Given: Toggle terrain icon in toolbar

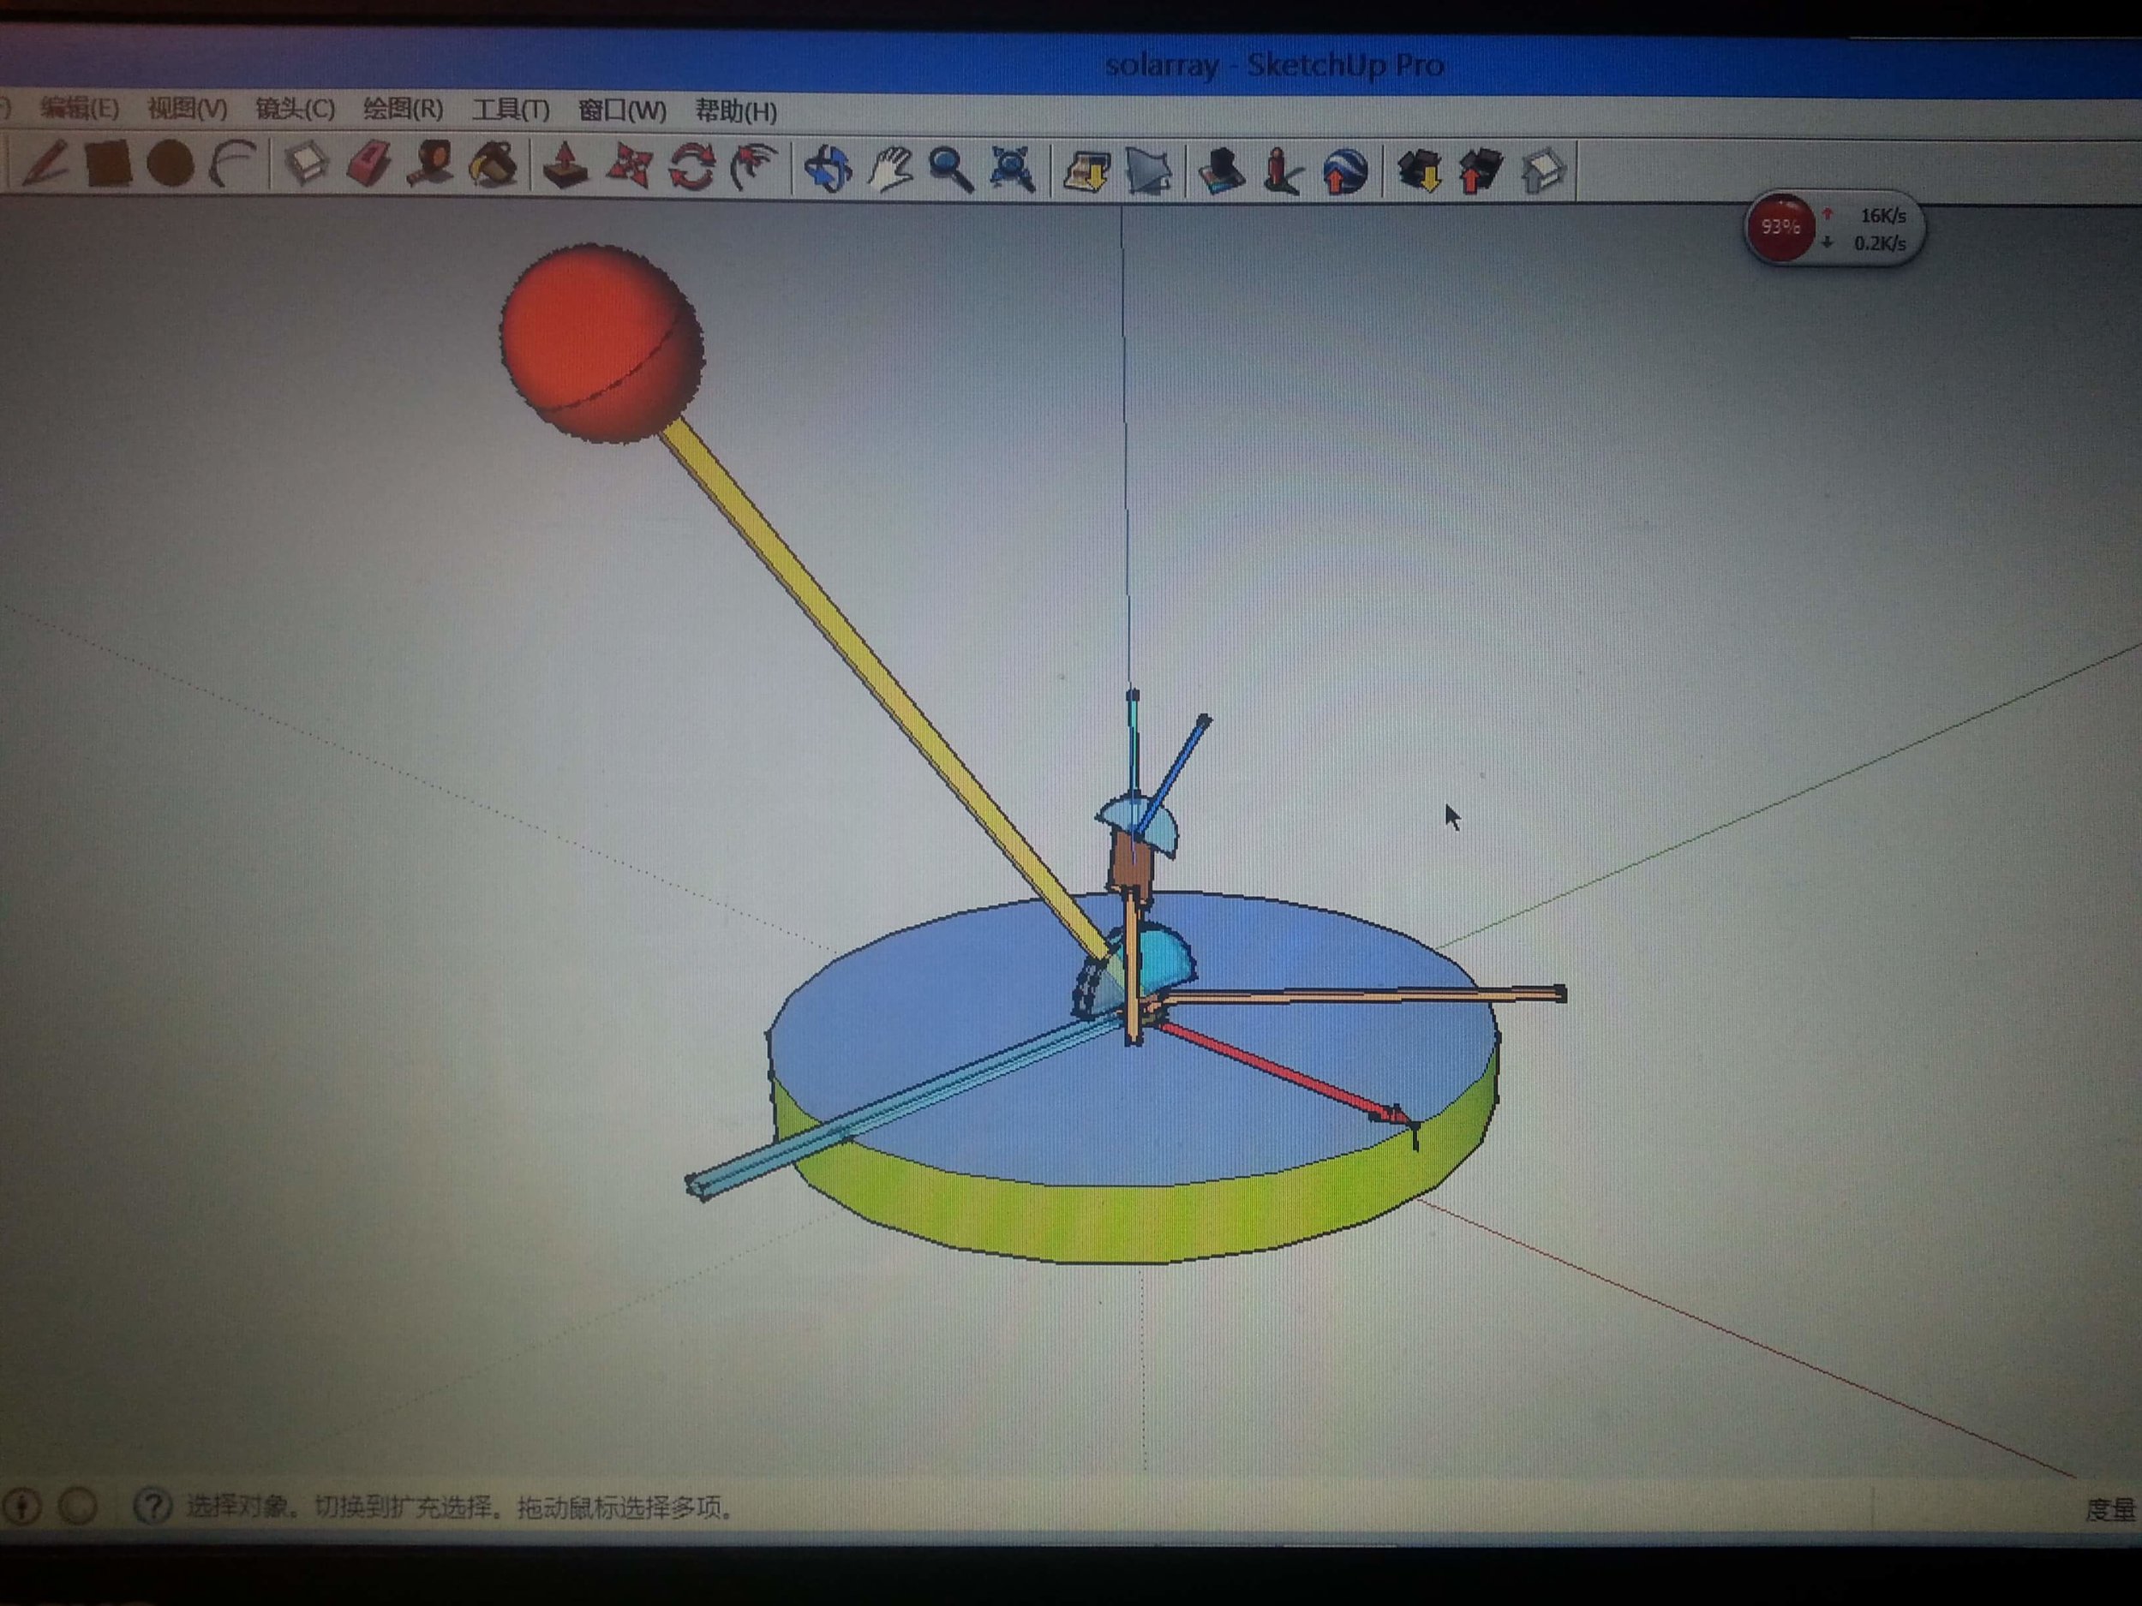Looking at the screenshot, I should [1150, 172].
